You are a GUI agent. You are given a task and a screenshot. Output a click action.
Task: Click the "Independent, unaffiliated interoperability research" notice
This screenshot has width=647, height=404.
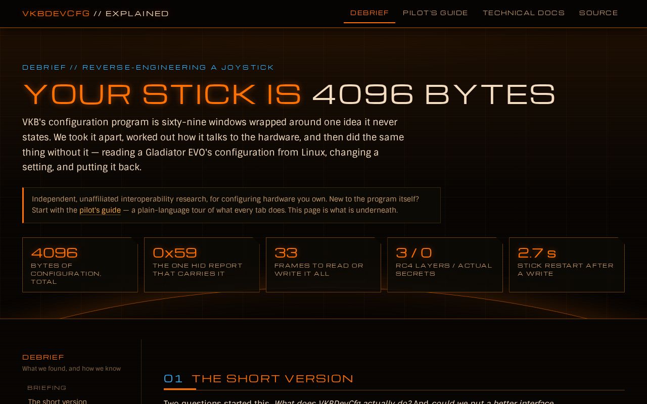click(x=232, y=205)
